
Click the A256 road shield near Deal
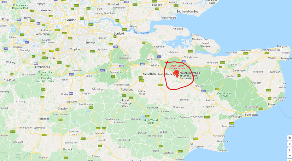(x=268, y=90)
